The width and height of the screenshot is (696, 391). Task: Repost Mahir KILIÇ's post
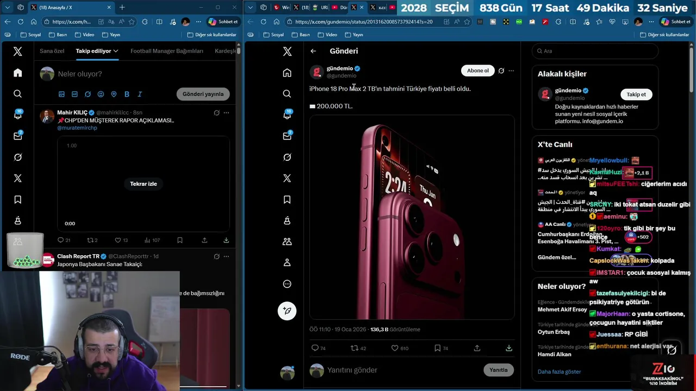(90, 240)
